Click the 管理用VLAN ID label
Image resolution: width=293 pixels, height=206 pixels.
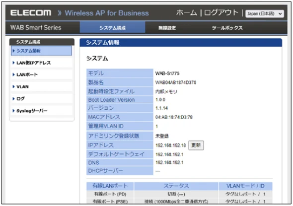point(106,126)
